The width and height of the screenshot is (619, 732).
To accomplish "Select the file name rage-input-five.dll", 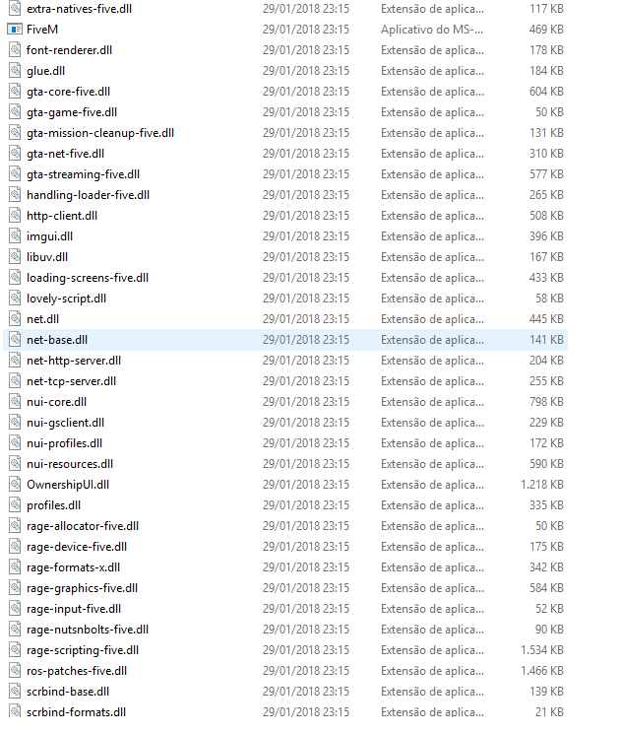I will tap(74, 608).
